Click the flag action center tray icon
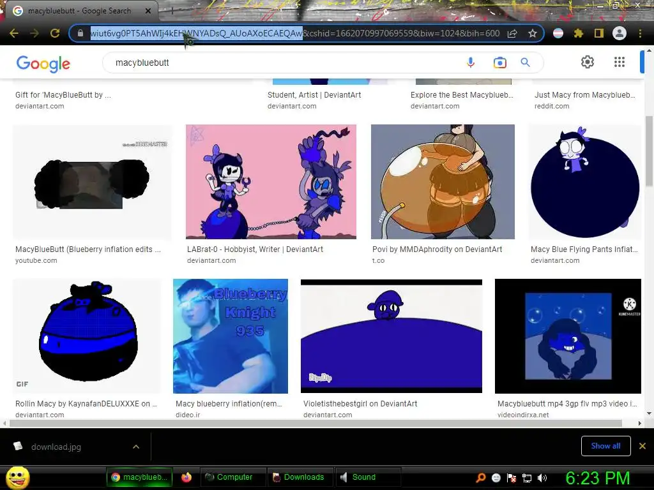The width and height of the screenshot is (654, 490). click(x=512, y=478)
